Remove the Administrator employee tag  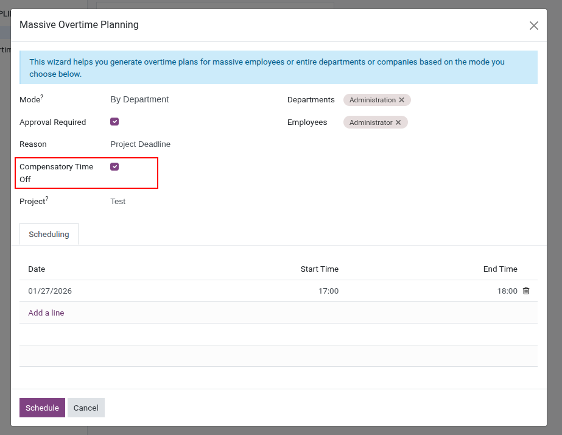(x=399, y=122)
